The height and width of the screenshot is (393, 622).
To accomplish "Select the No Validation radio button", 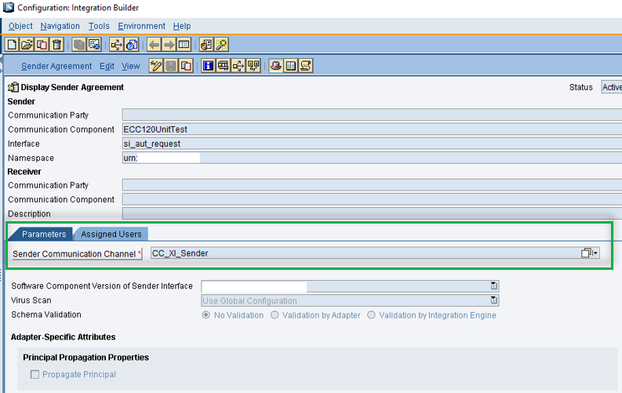I will point(206,315).
